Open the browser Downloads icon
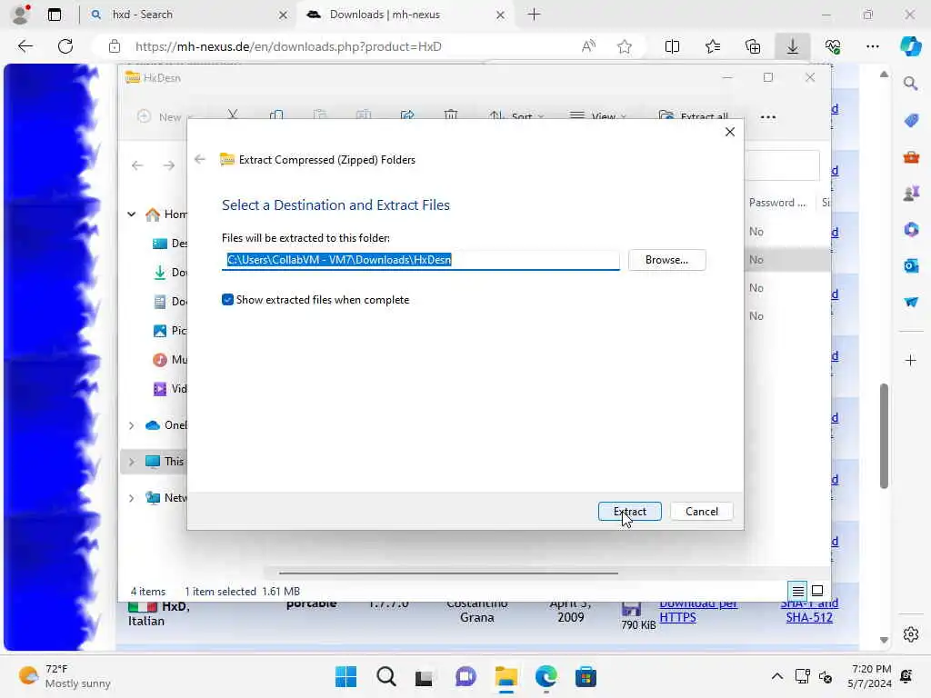Image resolution: width=931 pixels, height=698 pixels. tap(793, 46)
